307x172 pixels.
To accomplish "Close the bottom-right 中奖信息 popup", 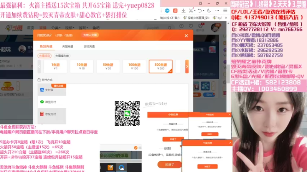I will 230,143.
